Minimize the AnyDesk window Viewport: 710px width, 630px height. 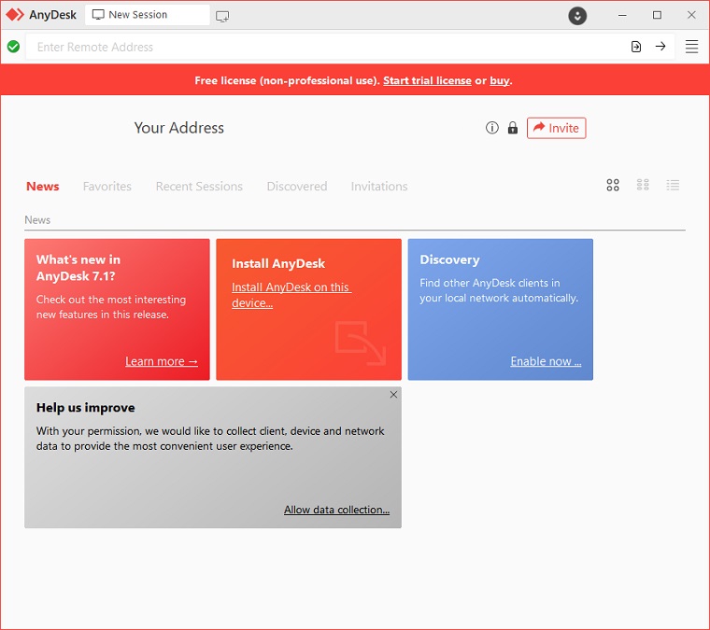pos(622,15)
